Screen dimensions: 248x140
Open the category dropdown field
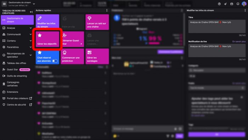[217, 70]
